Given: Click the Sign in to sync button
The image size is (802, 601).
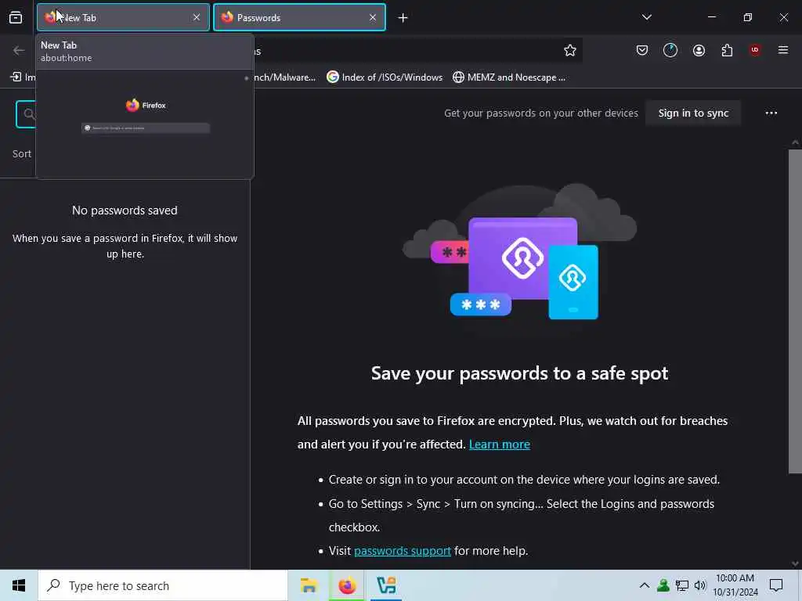Looking at the screenshot, I should (693, 113).
